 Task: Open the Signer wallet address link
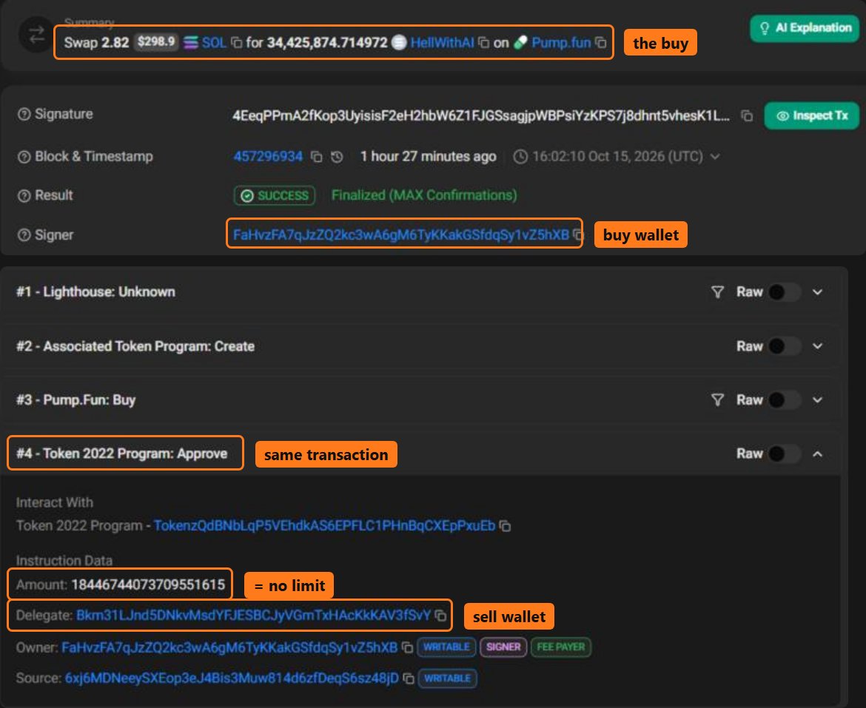[x=401, y=235]
